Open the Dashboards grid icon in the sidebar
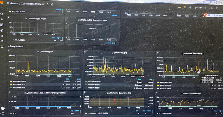This screenshot has height=117, width=223. point(2,25)
